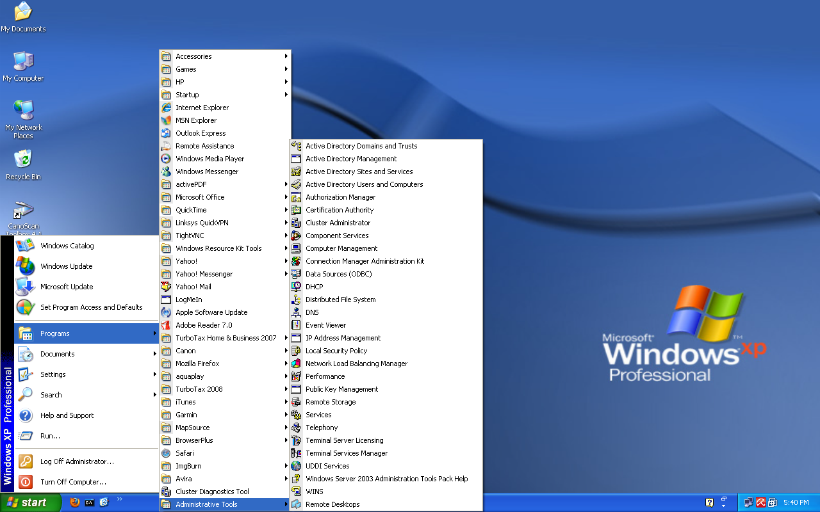
Task: Expand the Search submenu arrow
Action: [x=154, y=395]
